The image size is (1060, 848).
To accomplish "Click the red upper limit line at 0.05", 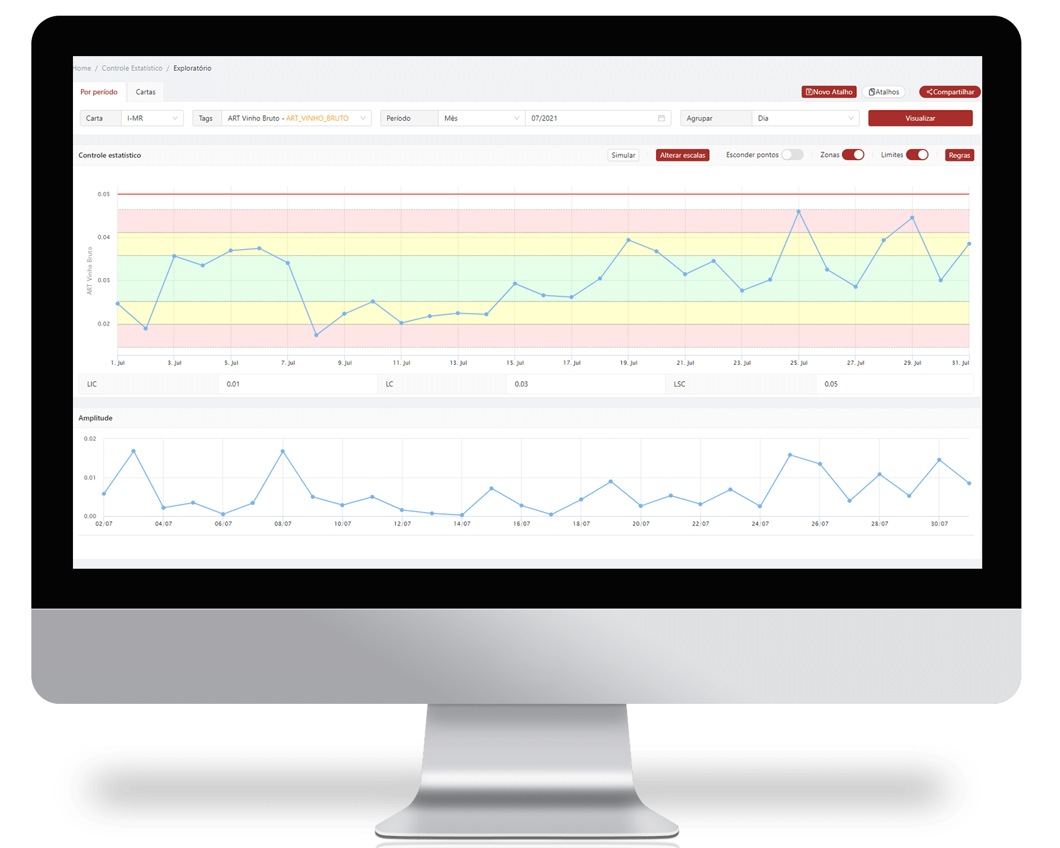I will (x=543, y=194).
